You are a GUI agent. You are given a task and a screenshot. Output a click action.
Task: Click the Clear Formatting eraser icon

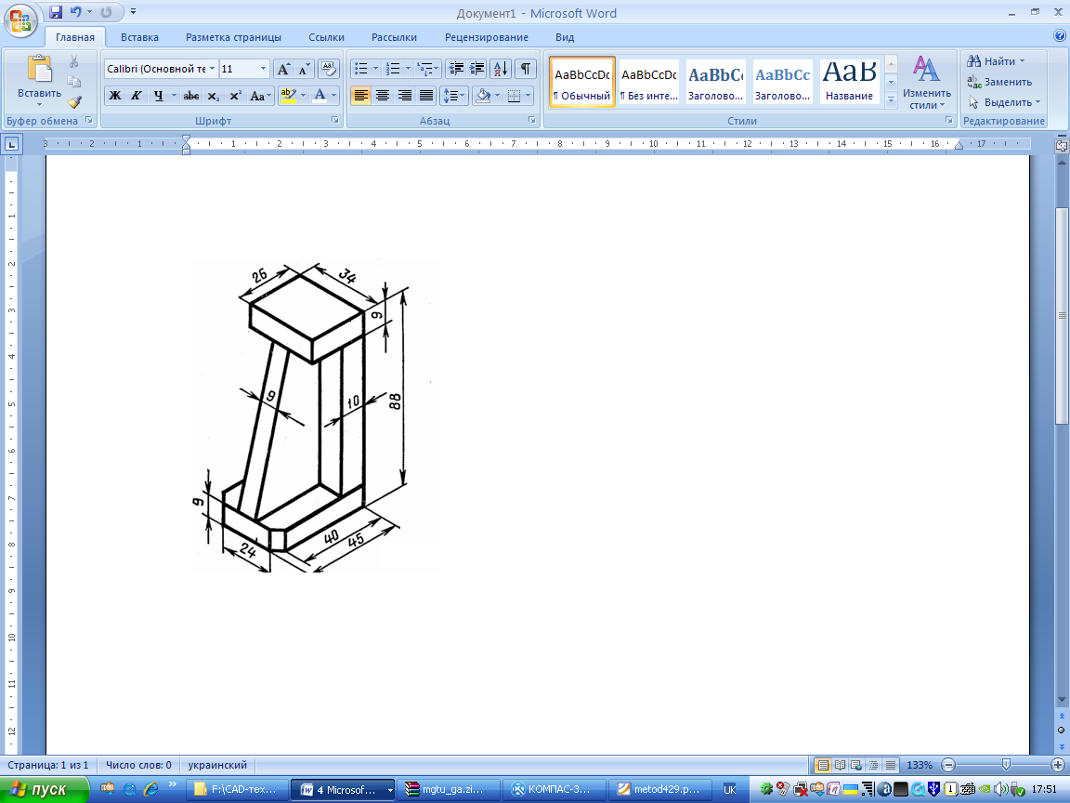point(329,69)
